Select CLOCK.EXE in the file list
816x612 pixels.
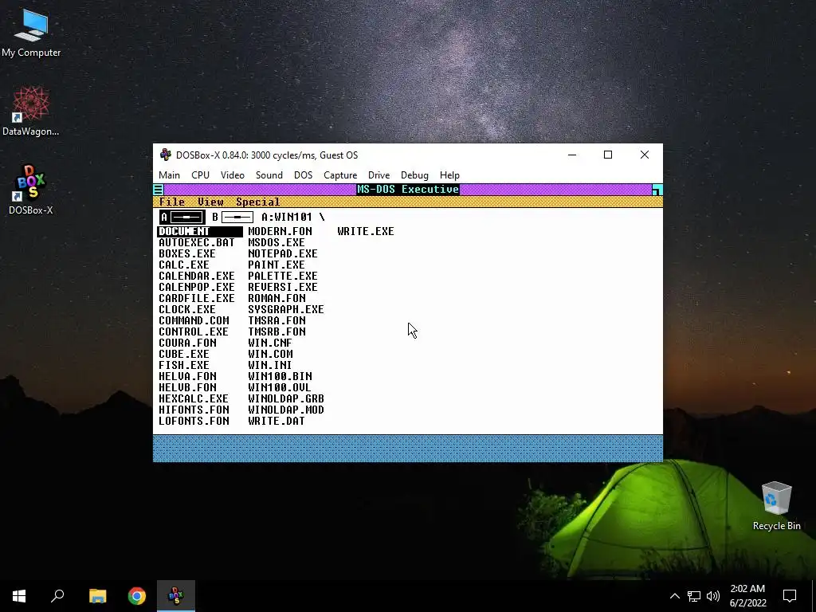186,309
